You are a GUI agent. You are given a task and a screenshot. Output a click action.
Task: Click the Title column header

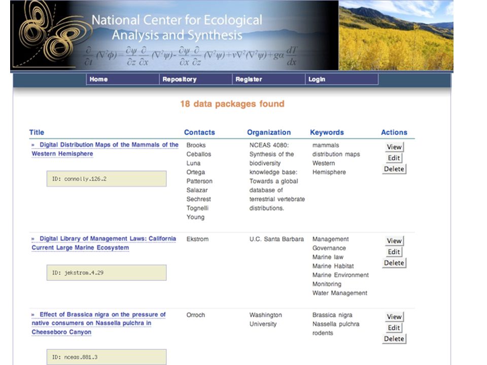point(37,132)
